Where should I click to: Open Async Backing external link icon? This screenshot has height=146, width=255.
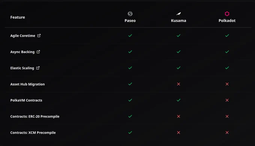tap(38, 52)
